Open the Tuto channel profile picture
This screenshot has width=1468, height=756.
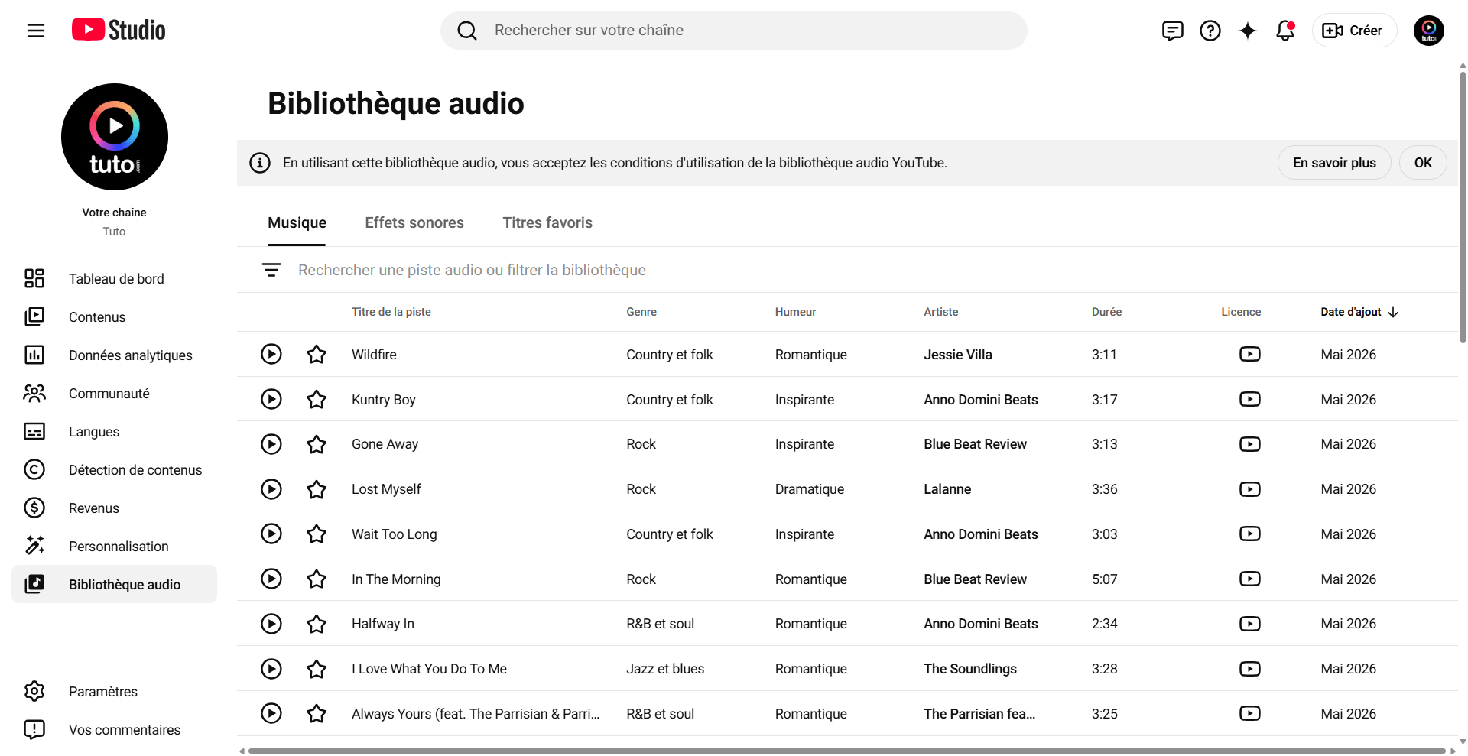(x=115, y=137)
